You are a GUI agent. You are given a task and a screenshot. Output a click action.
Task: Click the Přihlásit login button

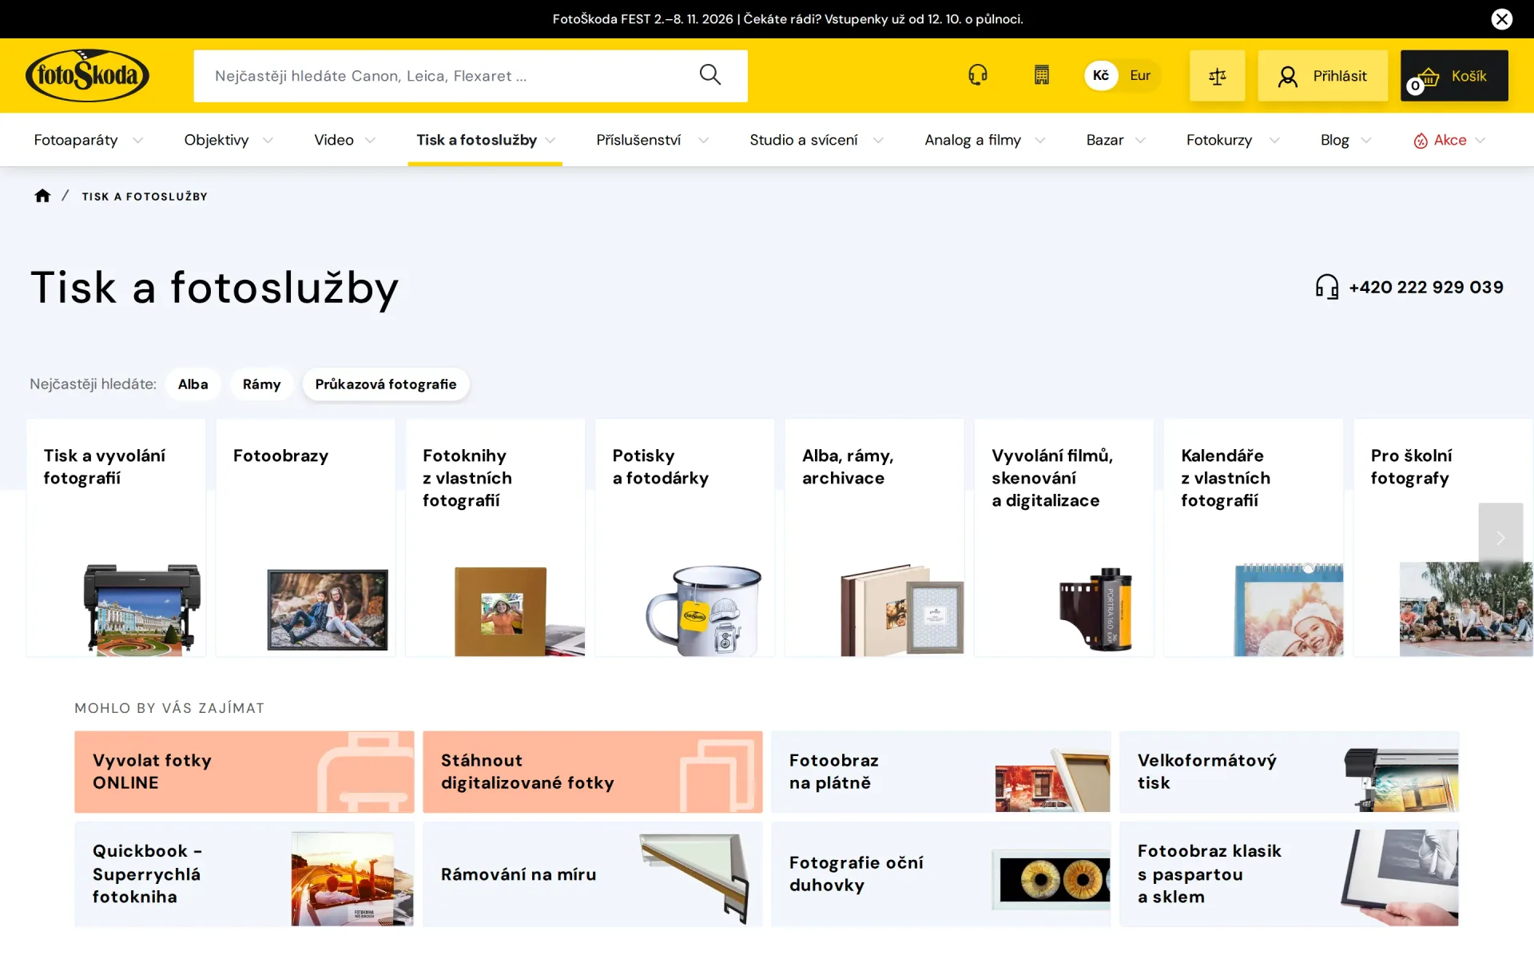1322,76
